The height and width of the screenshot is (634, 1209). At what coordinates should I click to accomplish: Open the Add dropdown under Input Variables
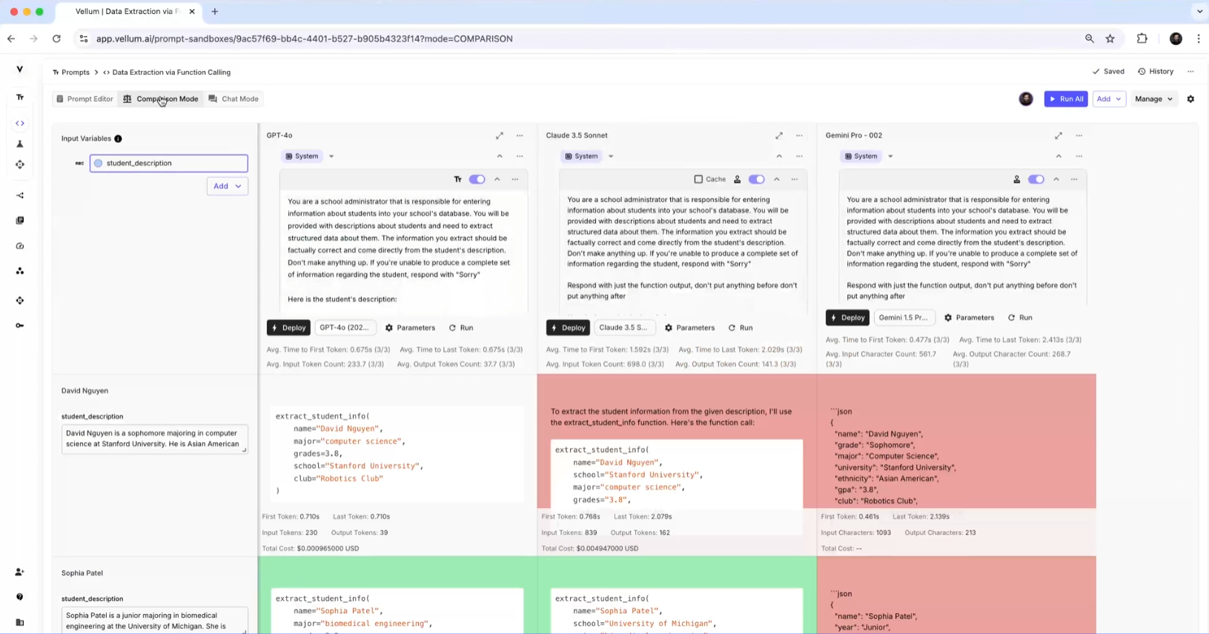point(227,186)
